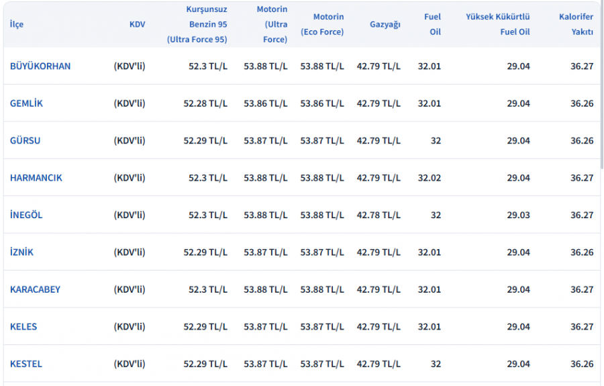Open the HARMANCIK district link
This screenshot has width=604, height=386.
point(36,178)
